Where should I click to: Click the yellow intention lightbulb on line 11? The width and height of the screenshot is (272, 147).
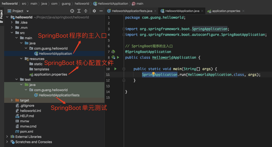(x=153, y=73)
